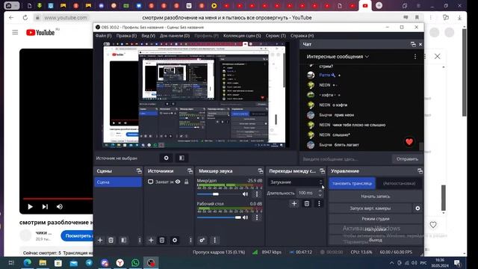Open Правка menu in OBS

126,36
